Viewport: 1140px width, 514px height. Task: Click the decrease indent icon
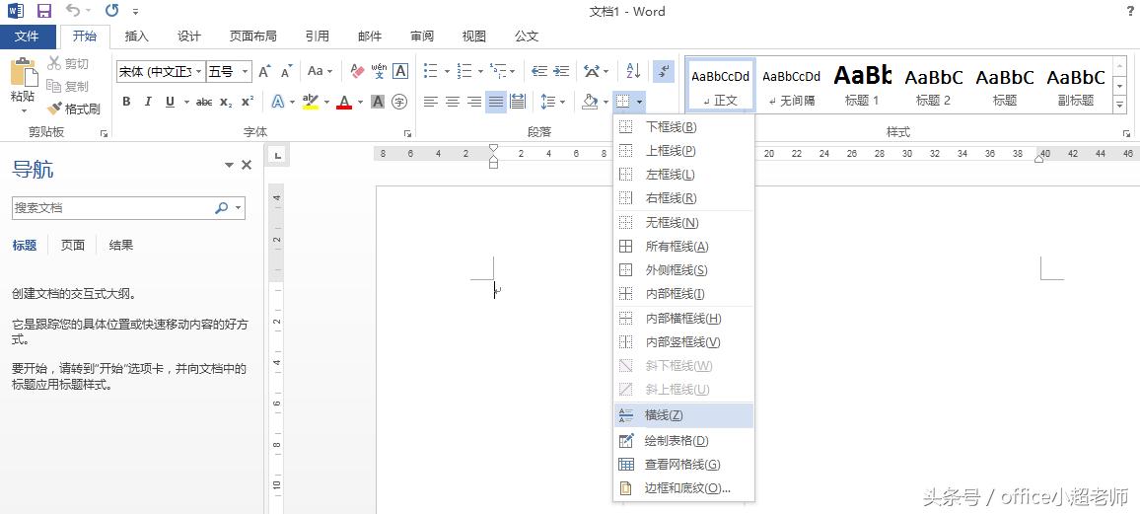coord(539,71)
